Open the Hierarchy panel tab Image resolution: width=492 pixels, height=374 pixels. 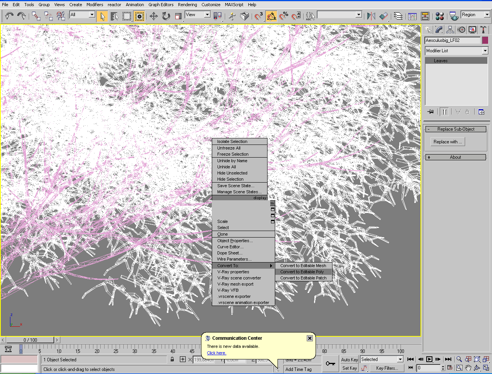point(450,30)
